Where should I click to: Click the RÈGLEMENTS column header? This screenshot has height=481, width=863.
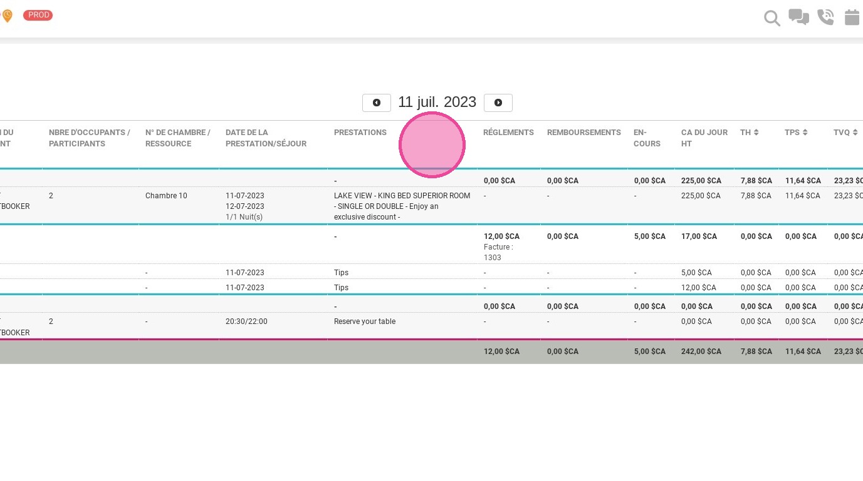(x=508, y=133)
